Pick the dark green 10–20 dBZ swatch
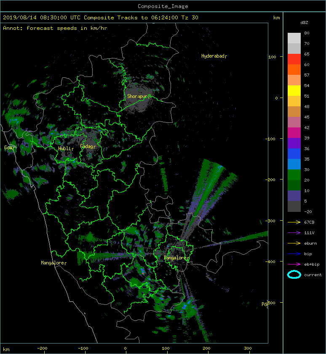 [294, 185]
